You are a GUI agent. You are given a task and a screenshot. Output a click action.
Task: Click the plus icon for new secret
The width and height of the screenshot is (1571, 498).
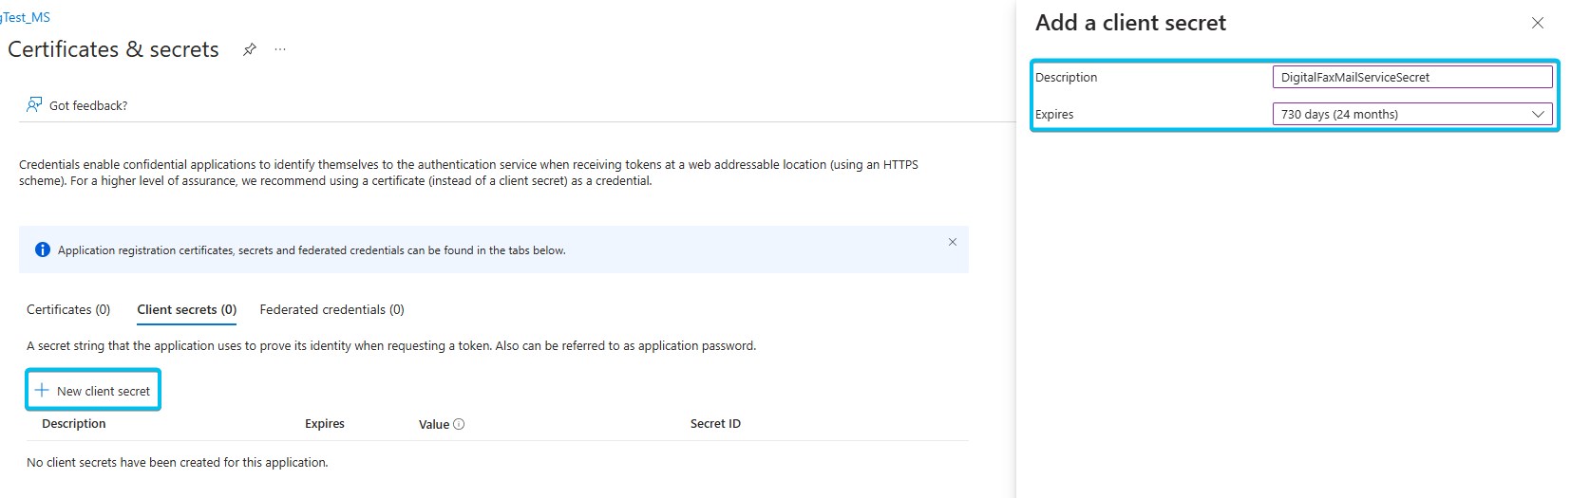(42, 390)
